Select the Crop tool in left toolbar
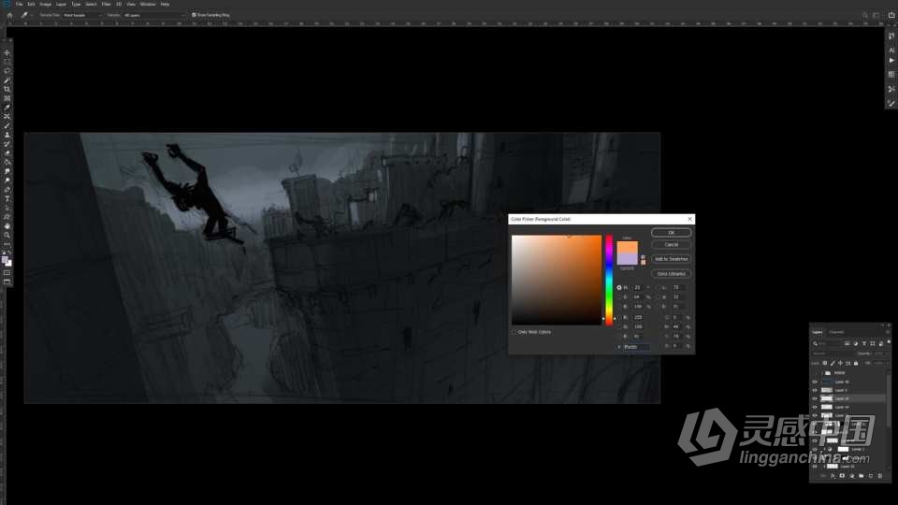The width and height of the screenshot is (898, 505). click(7, 90)
